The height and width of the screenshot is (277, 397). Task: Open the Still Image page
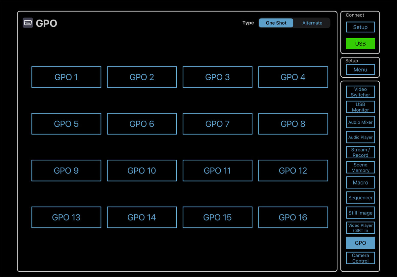360,213
